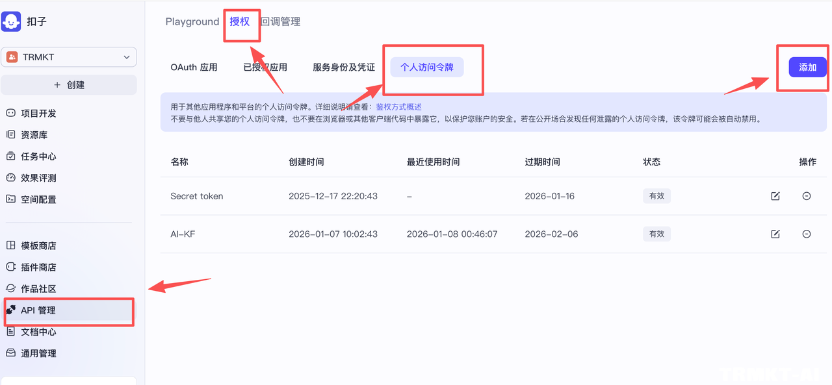Viewport: 832px width, 385px height.
Task: Click the 有效 status badge for AI-KF
Action: tap(656, 234)
